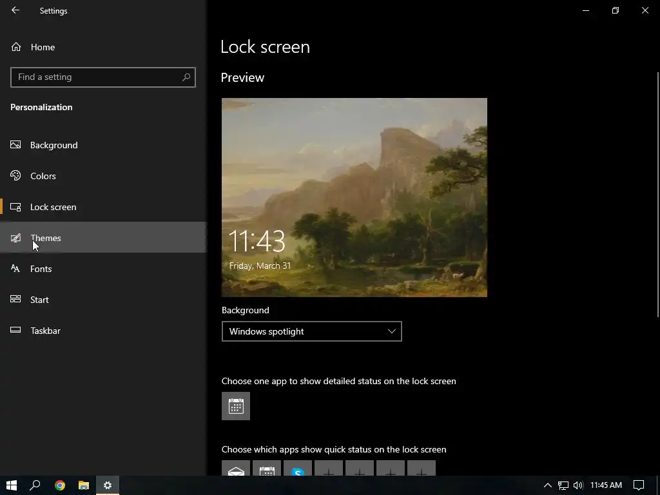The height and width of the screenshot is (495, 660).
Task: Open the Windows Start menu
Action: pos(12,485)
